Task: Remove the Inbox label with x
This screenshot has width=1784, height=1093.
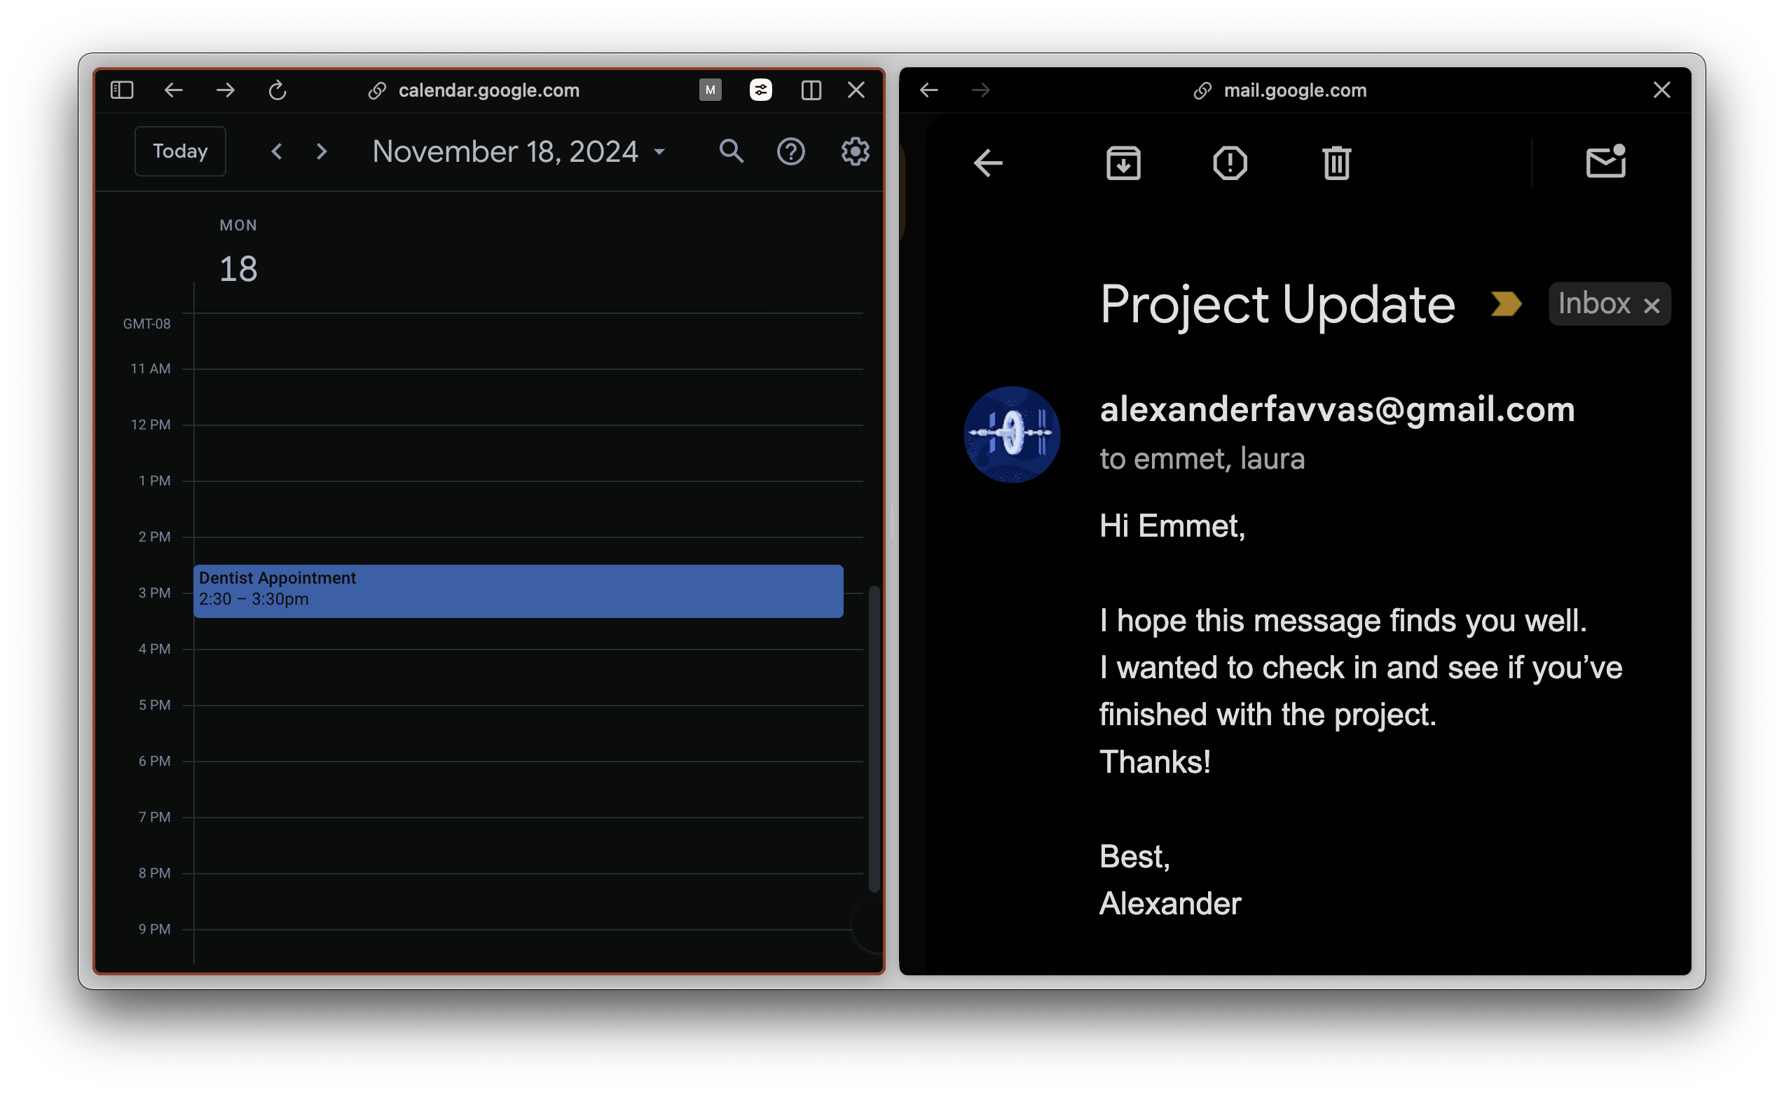Action: tap(1652, 306)
